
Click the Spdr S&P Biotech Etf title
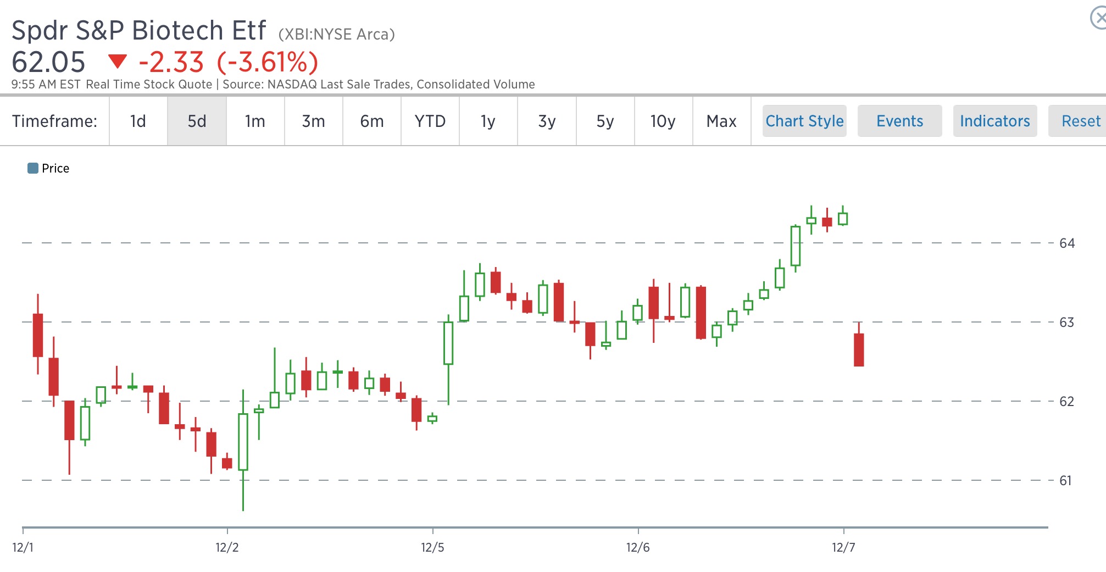(x=139, y=30)
